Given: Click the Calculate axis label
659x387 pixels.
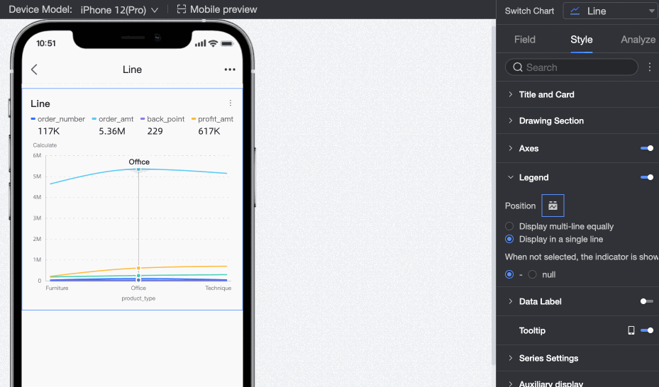Looking at the screenshot, I should click(x=45, y=145).
